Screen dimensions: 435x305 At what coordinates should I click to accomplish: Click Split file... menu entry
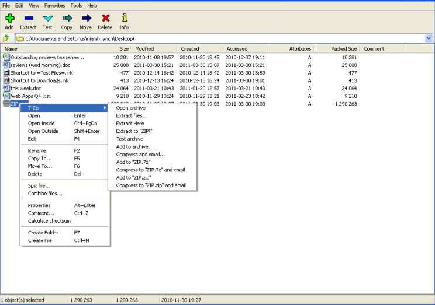tap(64, 185)
